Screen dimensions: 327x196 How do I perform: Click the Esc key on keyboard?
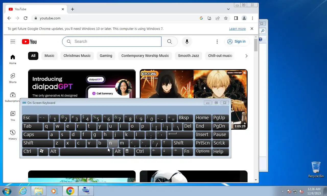click(30, 118)
